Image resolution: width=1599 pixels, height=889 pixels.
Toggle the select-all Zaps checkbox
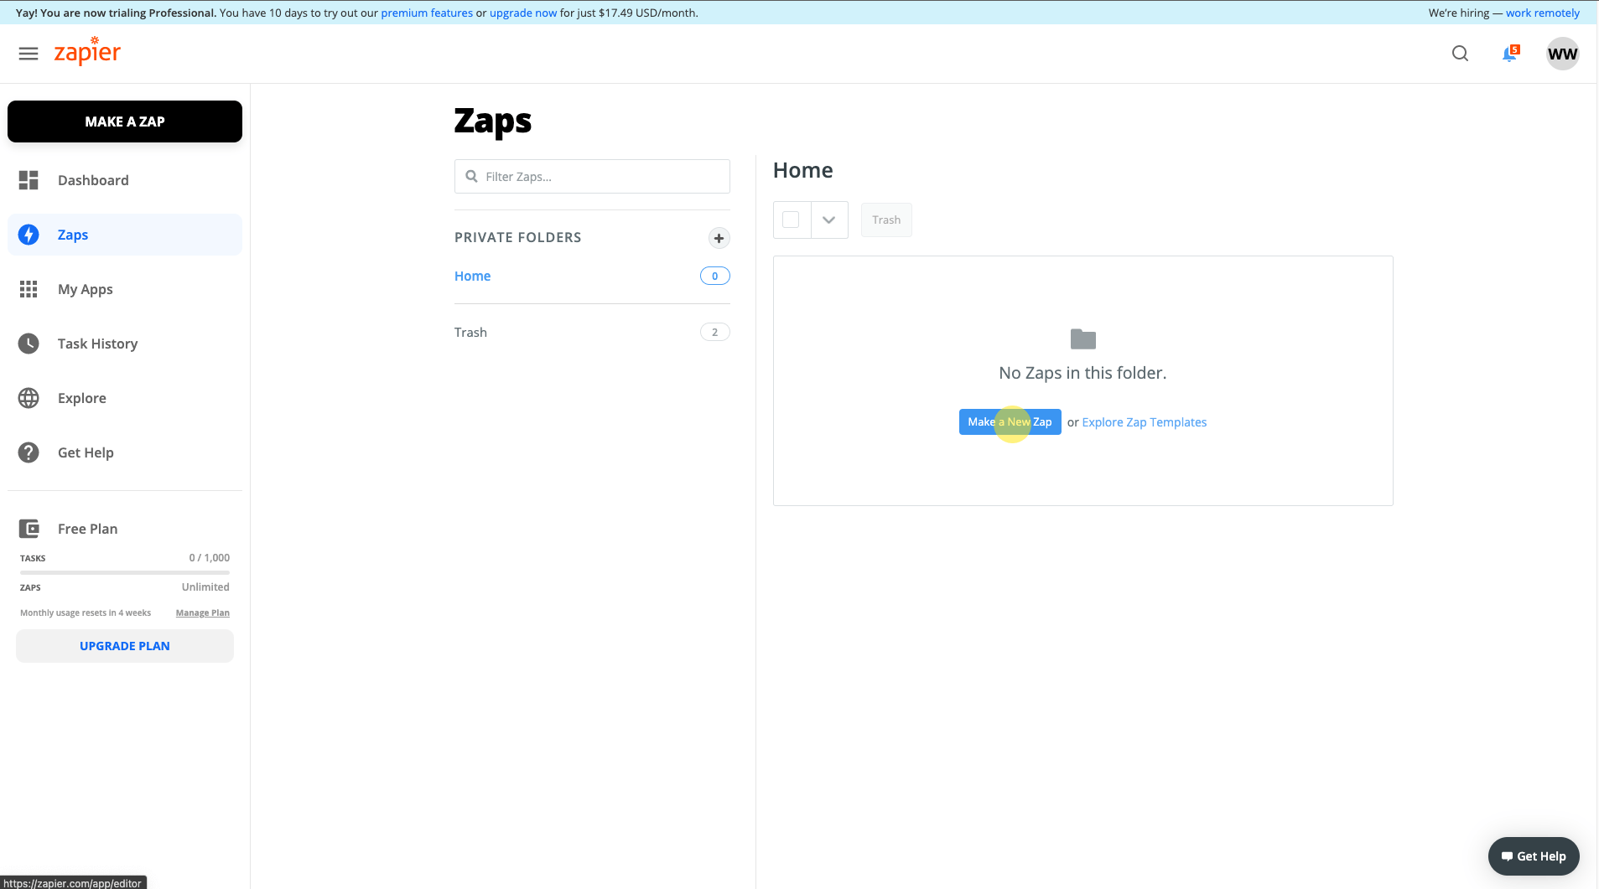791,220
